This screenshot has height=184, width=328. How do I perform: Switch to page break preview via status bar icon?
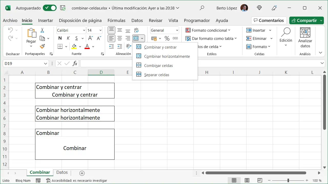[x=260, y=180]
